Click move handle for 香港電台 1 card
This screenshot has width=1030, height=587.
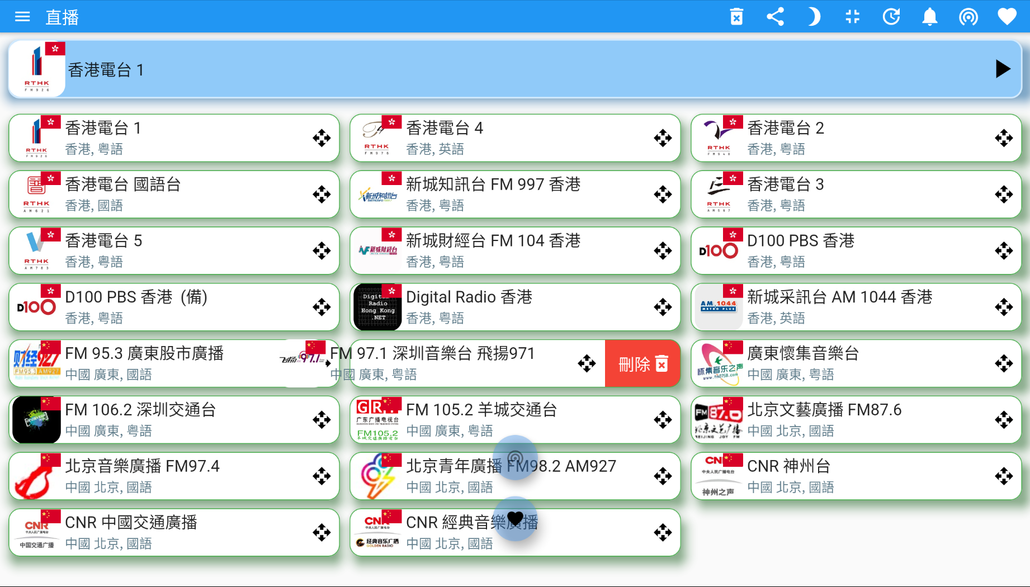322,138
